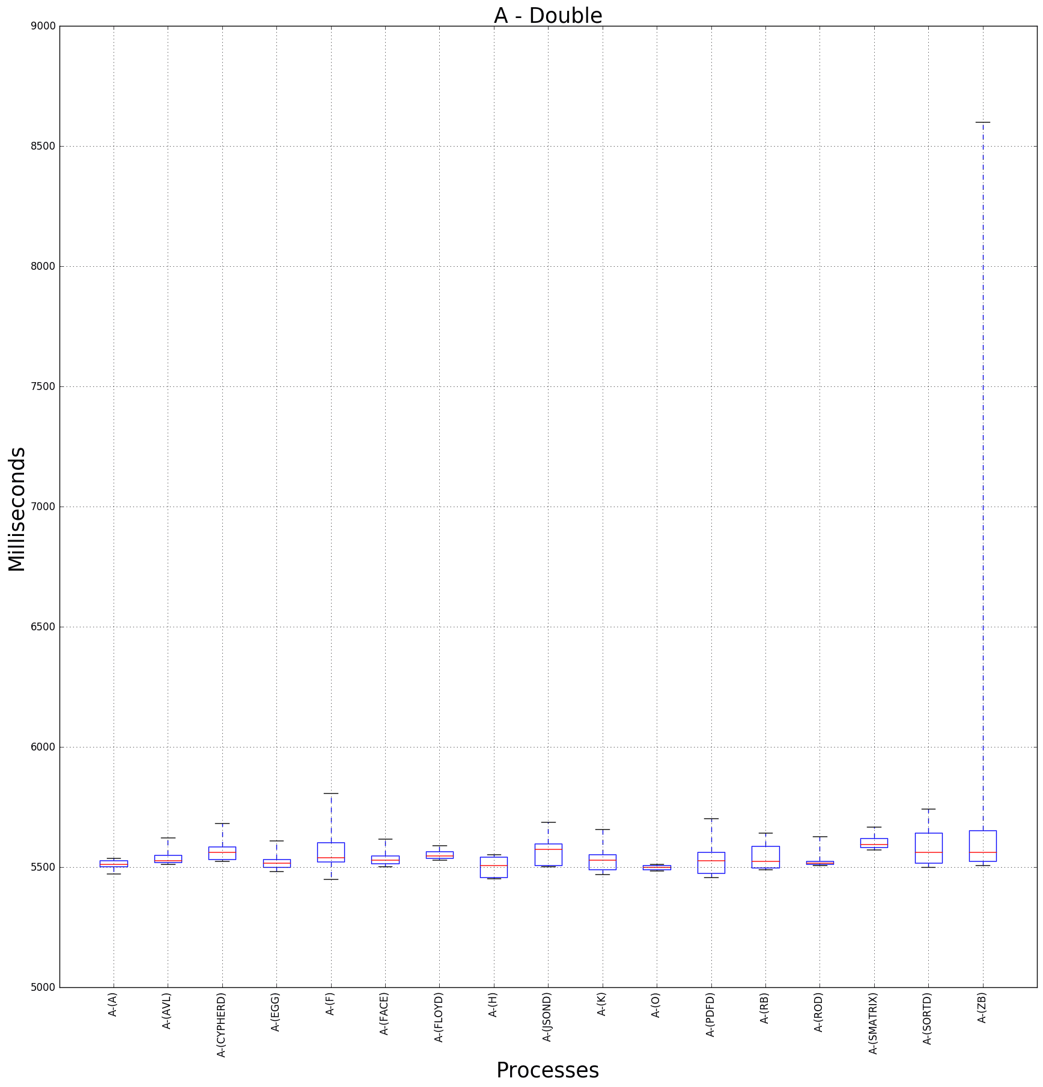
Task: Click the x-axis label 'A-(H)'
Action: [x=493, y=1005]
